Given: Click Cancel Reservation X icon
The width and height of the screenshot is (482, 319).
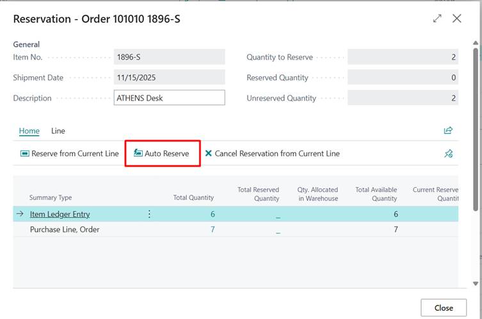Looking at the screenshot, I should (x=208, y=154).
